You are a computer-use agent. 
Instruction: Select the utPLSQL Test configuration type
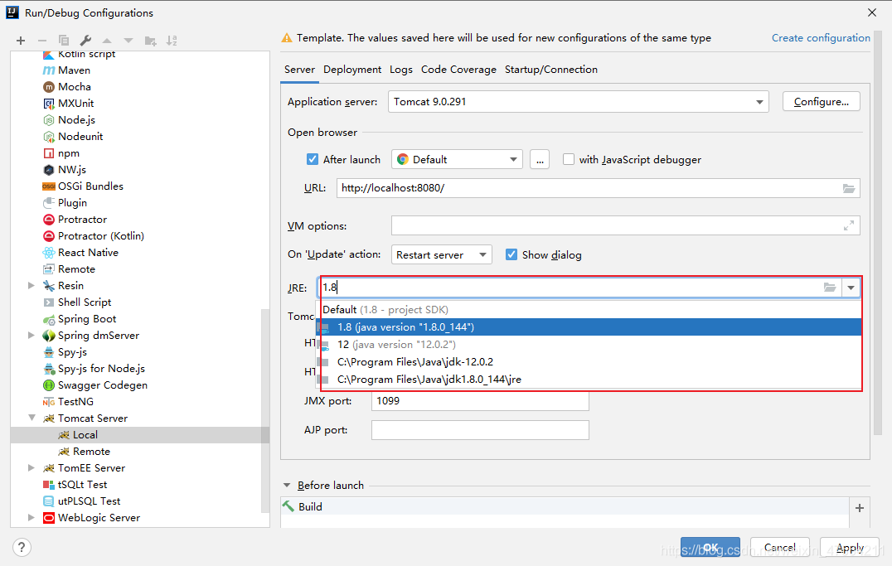tap(89, 501)
